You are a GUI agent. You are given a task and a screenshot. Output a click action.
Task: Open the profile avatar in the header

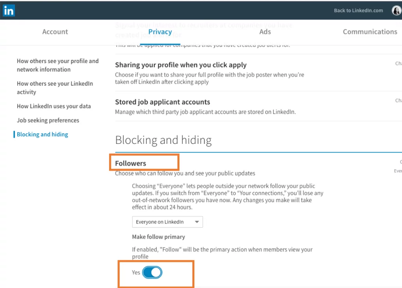(x=397, y=11)
